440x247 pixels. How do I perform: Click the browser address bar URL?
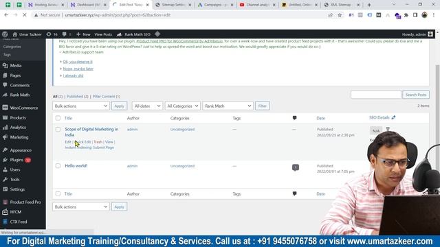pyautogui.click(x=118, y=15)
